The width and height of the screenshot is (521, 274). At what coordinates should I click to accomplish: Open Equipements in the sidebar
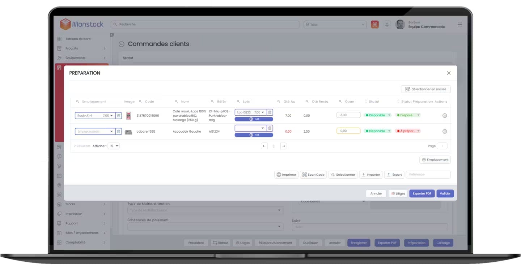pyautogui.click(x=81, y=58)
